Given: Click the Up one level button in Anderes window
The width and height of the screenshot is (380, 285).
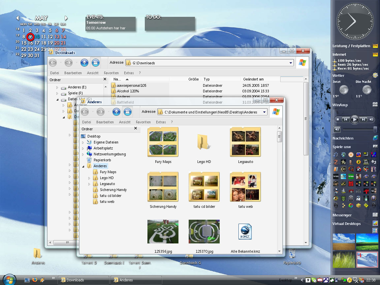Looking at the screenshot, I should click(116, 112).
